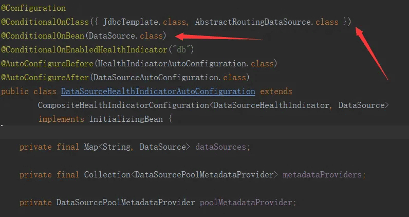Screen dimensions: 409x217
Task: Click AbstractRoutingDataSource in the annotation
Action: pos(253,22)
